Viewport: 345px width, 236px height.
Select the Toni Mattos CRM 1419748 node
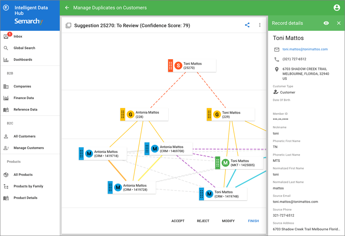pos(223,194)
